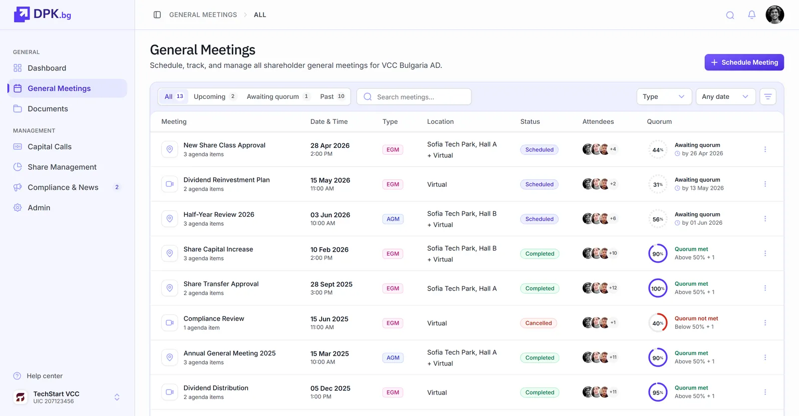Viewport: 799px width, 416px height.
Task: Sort by the Status column header
Action: click(530, 121)
